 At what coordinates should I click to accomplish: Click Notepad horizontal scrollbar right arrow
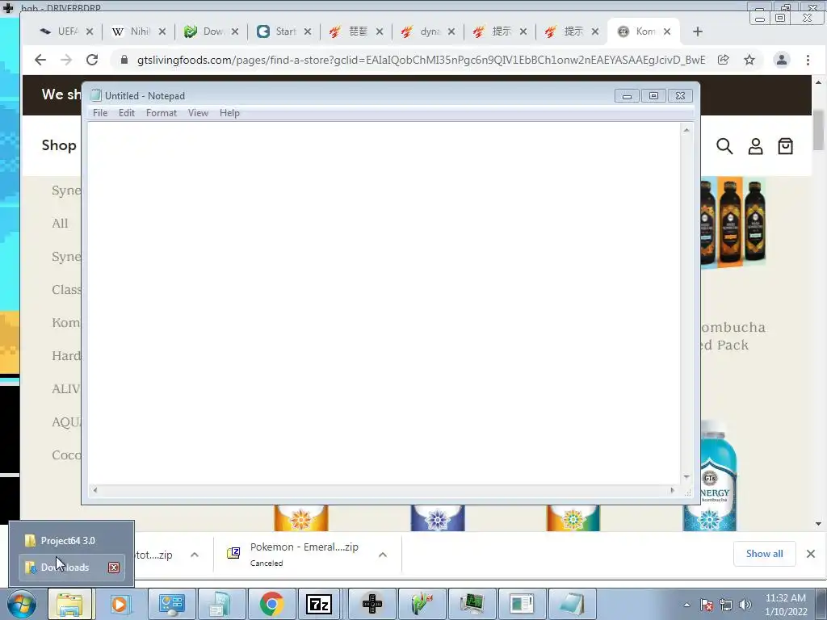coord(672,490)
